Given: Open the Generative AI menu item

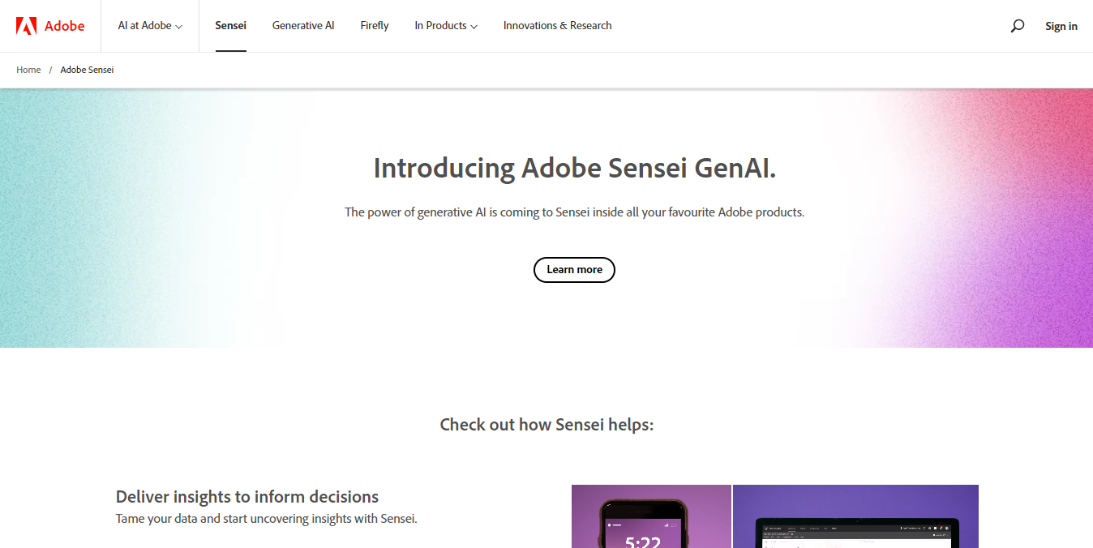Looking at the screenshot, I should pos(303,26).
